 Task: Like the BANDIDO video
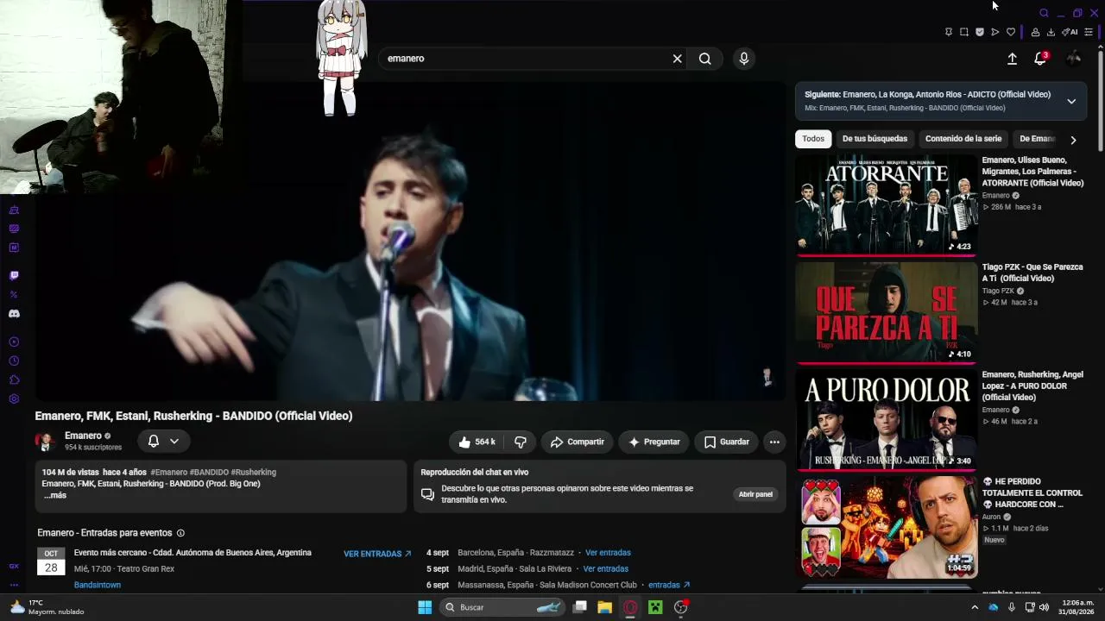pos(476,442)
